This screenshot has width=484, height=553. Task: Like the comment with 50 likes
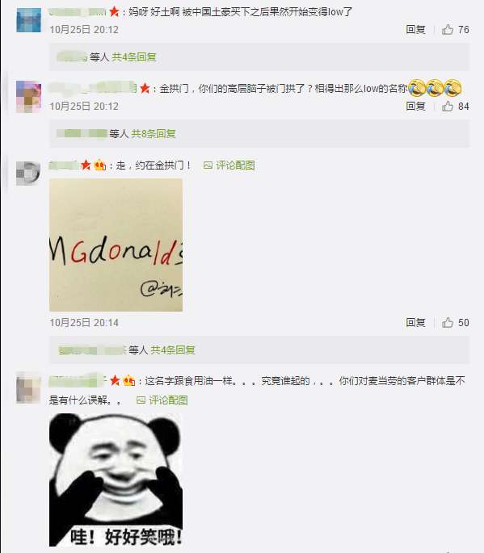[x=448, y=322]
